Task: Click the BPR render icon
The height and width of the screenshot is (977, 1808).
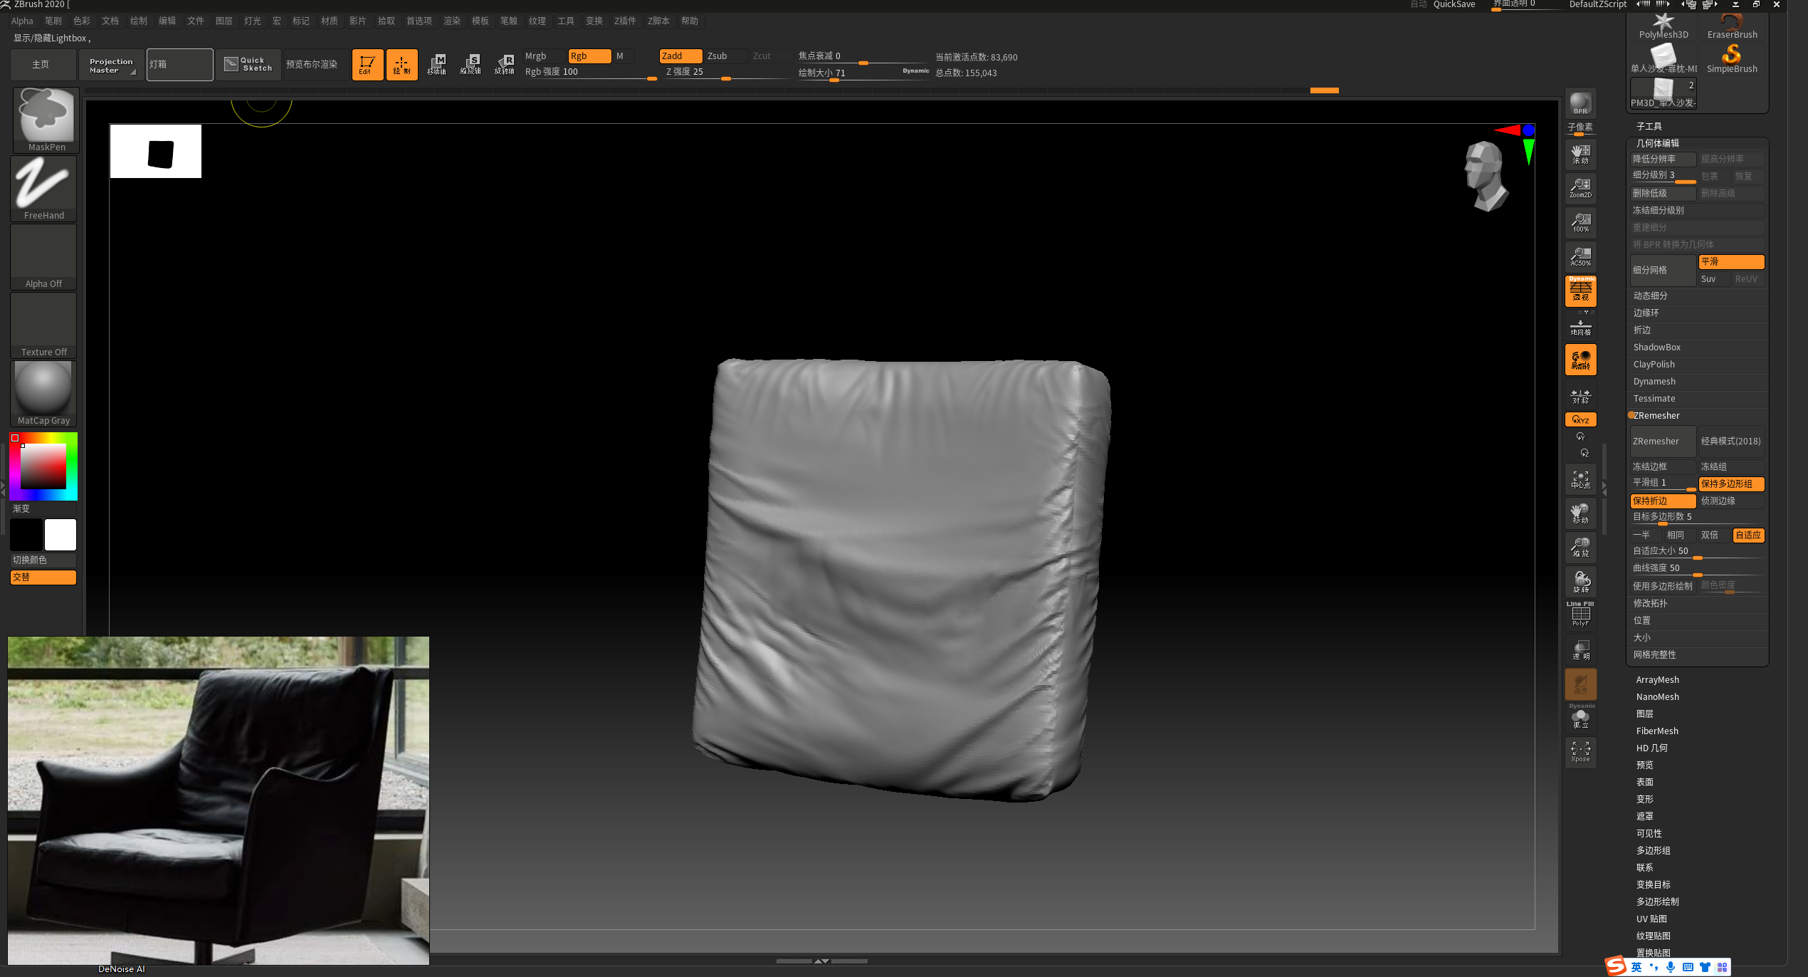Action: (1580, 103)
